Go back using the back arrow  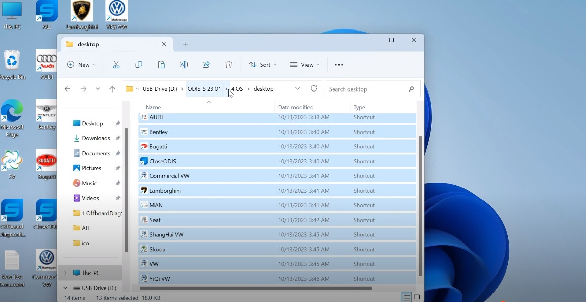coord(67,89)
